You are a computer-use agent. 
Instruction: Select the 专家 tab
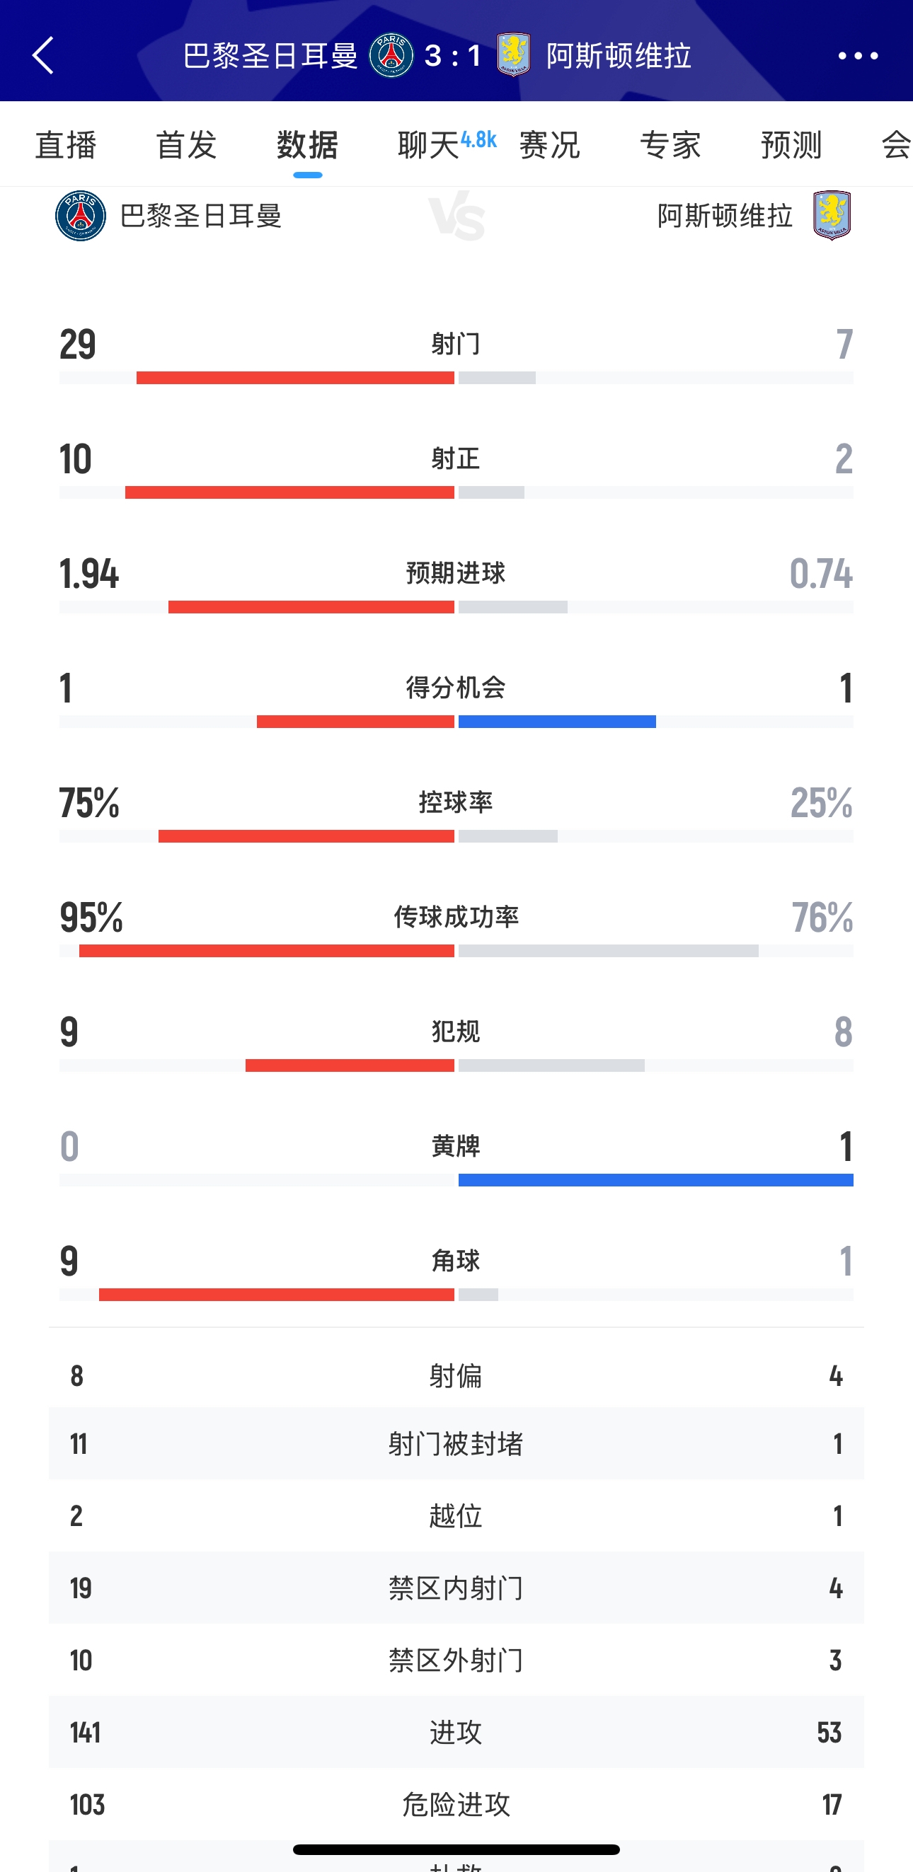click(670, 144)
